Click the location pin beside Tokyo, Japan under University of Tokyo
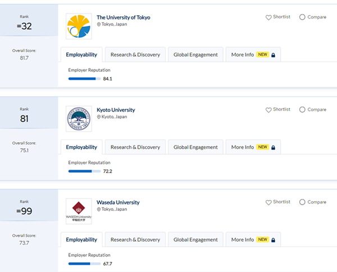This screenshot has height=272, width=337. pos(99,24)
